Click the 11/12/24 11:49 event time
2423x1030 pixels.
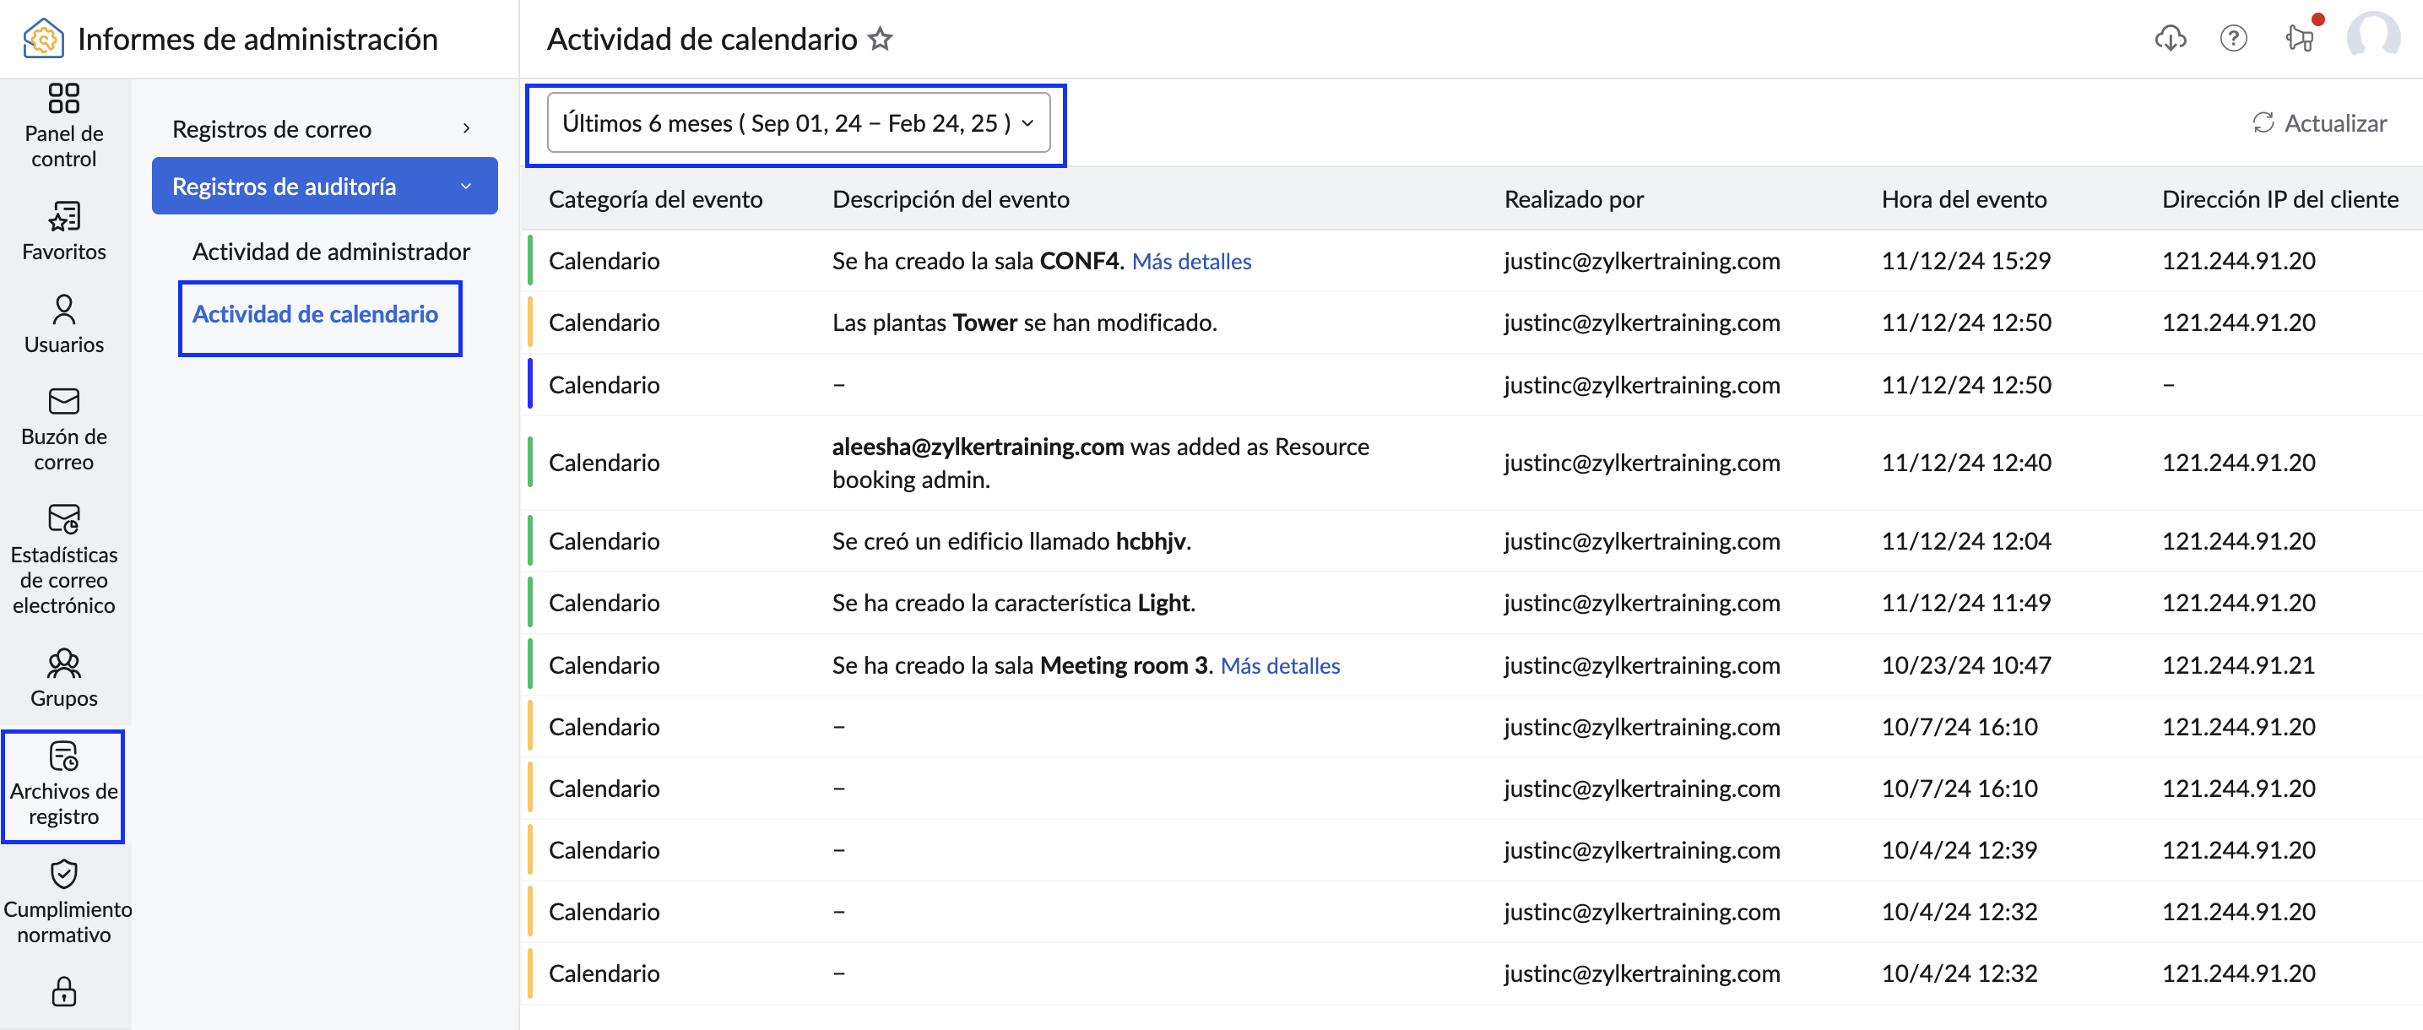(1966, 603)
